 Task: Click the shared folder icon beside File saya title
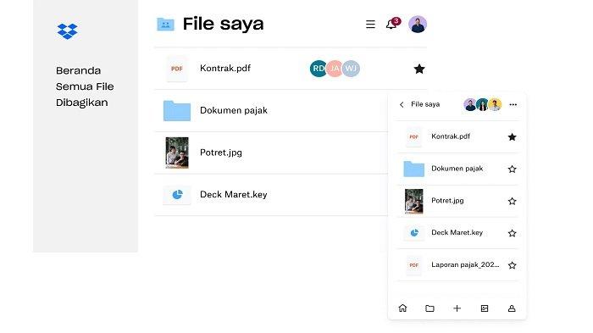click(x=166, y=25)
